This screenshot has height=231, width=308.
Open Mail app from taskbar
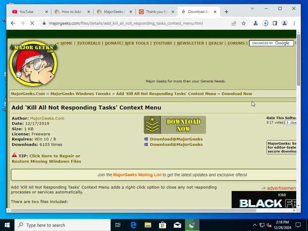(177, 225)
